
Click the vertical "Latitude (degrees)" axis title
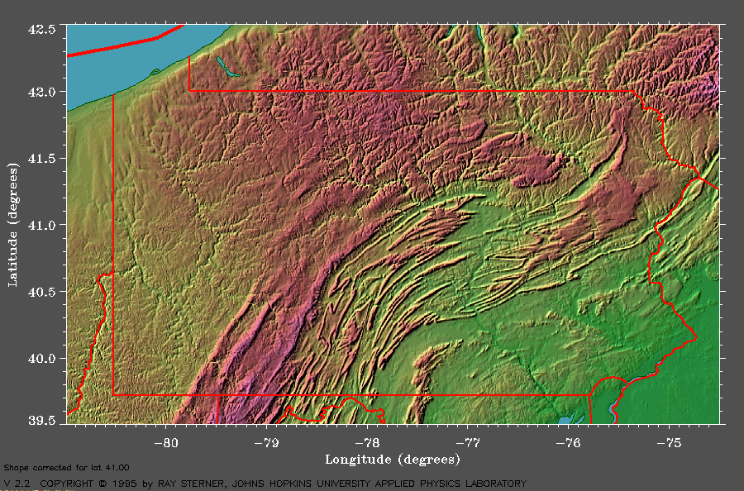[13, 225]
